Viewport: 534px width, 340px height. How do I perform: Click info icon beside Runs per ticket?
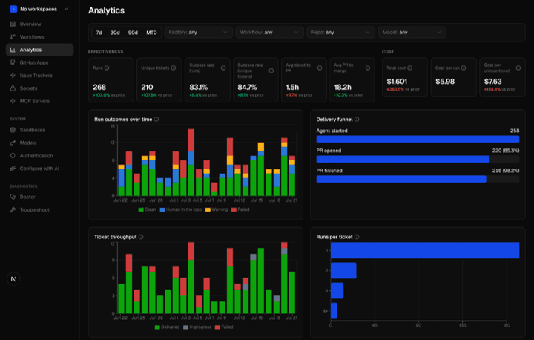[x=357, y=237]
